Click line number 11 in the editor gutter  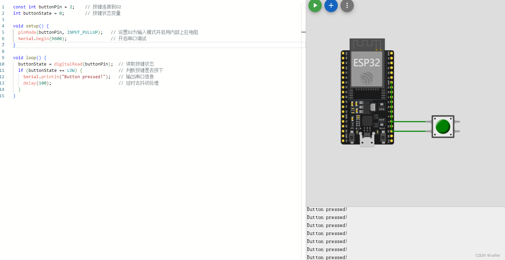[x=2, y=70]
